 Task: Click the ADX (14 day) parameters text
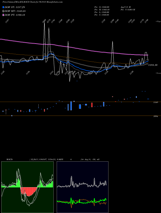[x=90, y=159]
